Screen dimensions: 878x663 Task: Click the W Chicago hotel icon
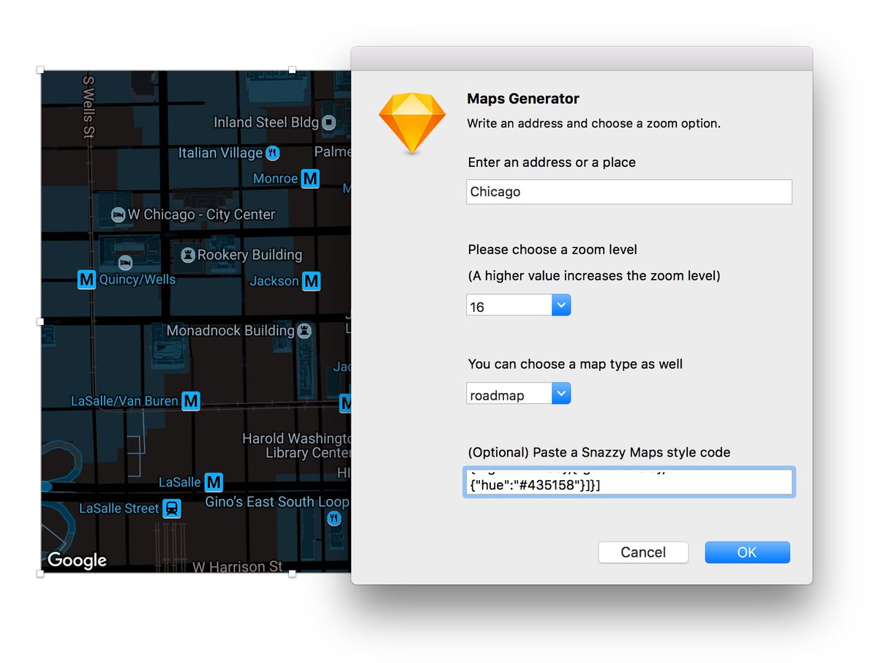coord(118,214)
